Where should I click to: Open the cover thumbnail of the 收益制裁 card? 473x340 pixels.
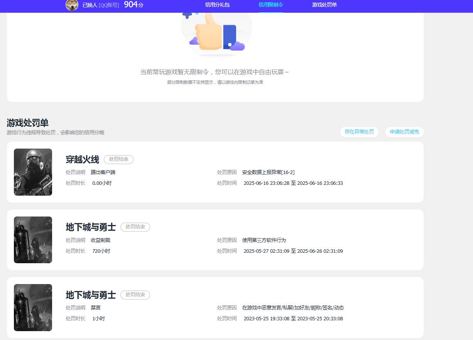point(33,240)
